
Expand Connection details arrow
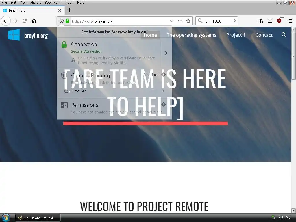point(166,53)
